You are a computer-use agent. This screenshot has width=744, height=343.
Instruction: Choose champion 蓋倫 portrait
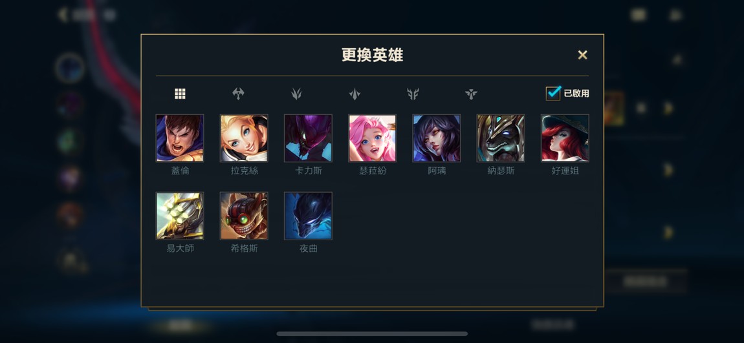point(180,138)
